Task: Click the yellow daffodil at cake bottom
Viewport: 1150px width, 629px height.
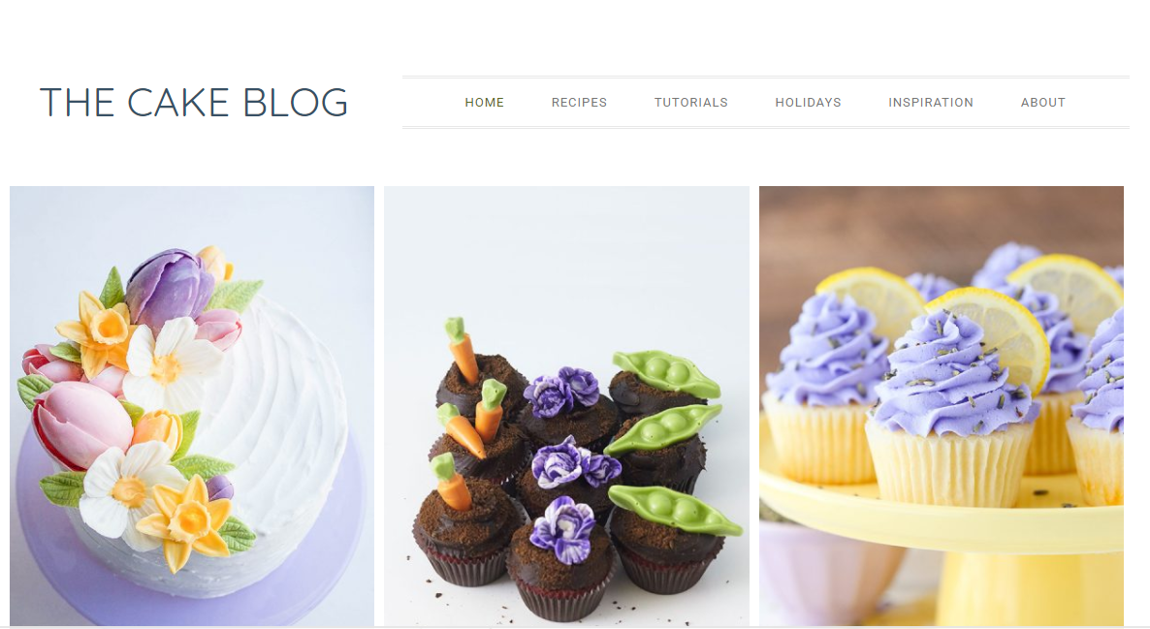Action: [188, 522]
